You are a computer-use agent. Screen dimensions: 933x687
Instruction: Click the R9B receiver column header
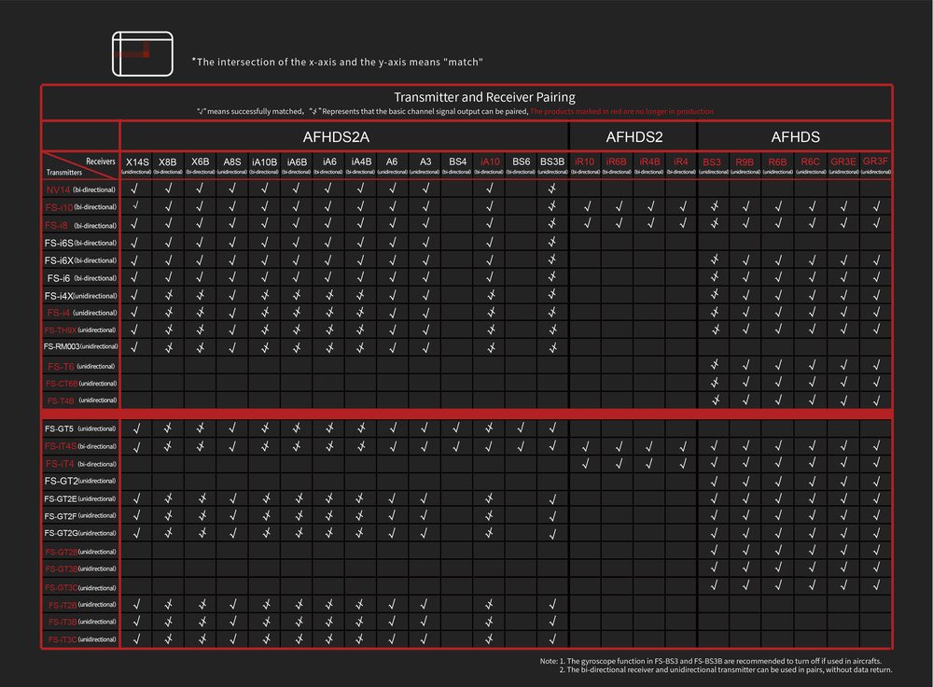tap(745, 165)
